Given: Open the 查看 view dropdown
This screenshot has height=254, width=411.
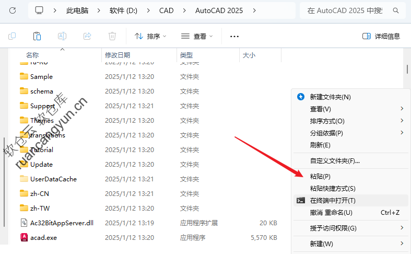Looking at the screenshot, I should click(x=197, y=36).
